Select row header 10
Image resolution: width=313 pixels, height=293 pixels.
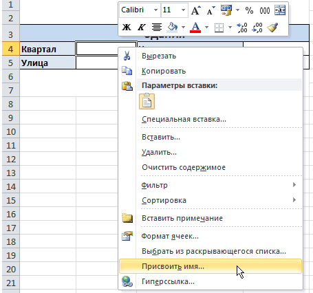click(x=11, y=131)
